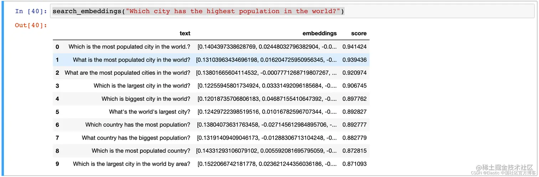Click embeddings cell starting with 0.1522066742181778
This screenshot has height=177, width=539.
coord(267,164)
